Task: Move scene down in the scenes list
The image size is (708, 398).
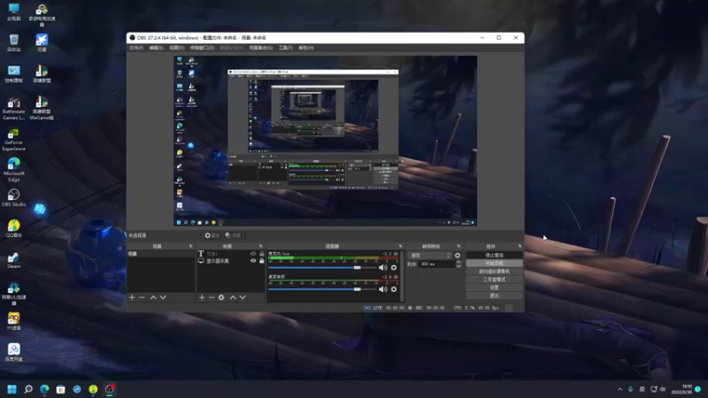Action: [x=163, y=297]
